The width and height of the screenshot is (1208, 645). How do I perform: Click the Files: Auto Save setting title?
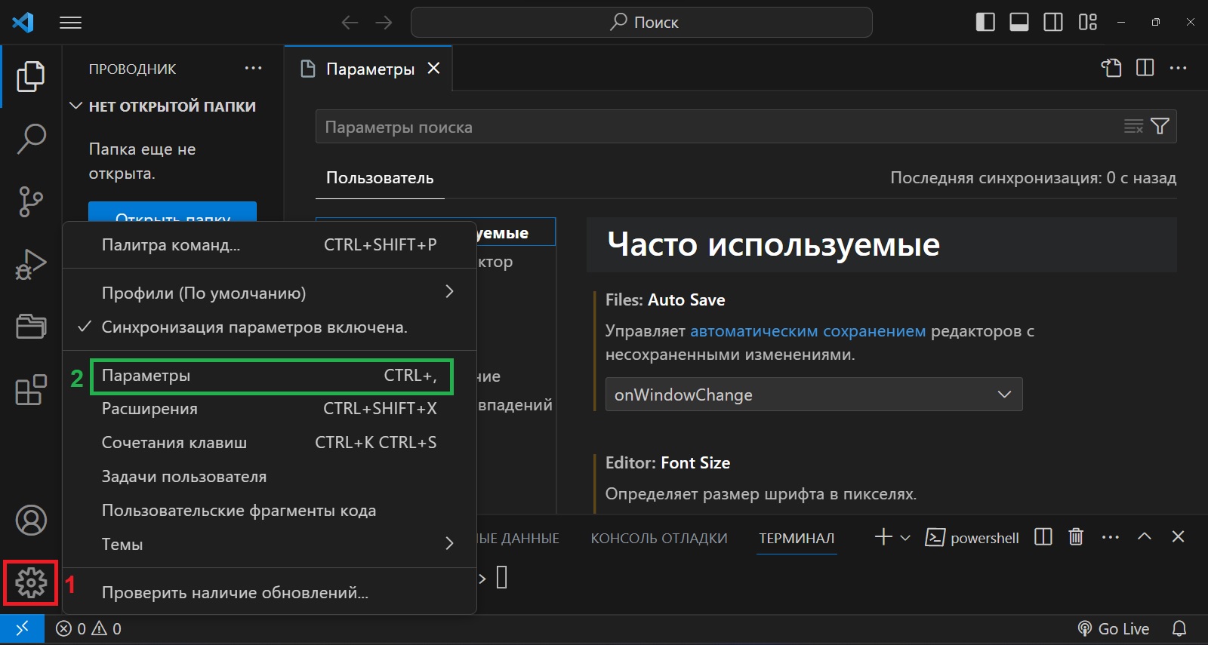(665, 299)
